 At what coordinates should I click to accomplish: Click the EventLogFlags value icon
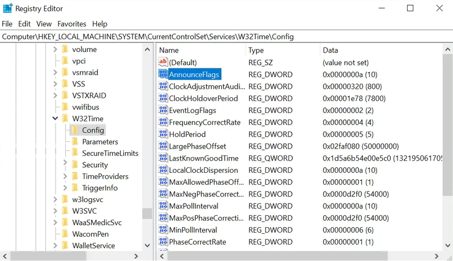[x=163, y=110]
